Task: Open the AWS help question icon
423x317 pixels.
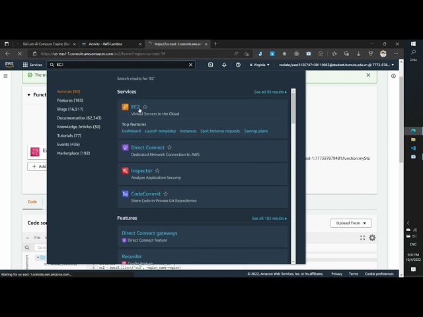Action: coord(238,65)
